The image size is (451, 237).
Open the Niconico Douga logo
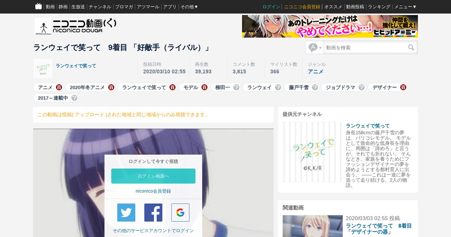point(76,26)
